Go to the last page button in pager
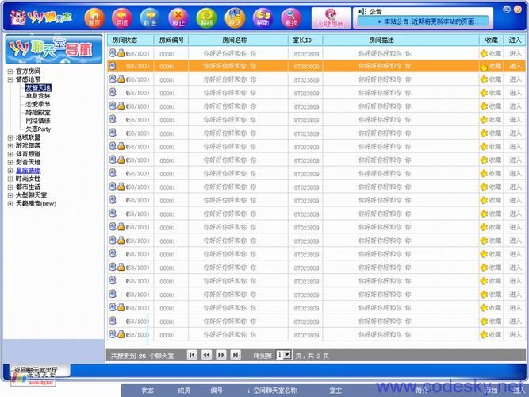529x397 pixels. click(x=236, y=355)
